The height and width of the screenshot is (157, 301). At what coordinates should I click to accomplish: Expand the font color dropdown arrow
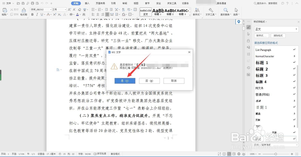click(80, 14)
